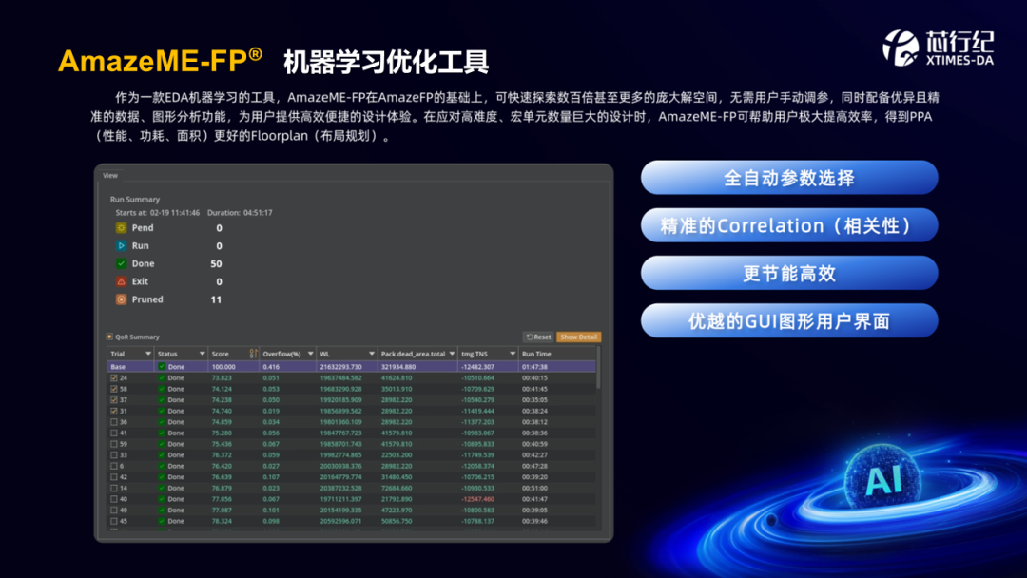The height and width of the screenshot is (578, 1027).
Task: Click the Reset button
Action: (538, 337)
